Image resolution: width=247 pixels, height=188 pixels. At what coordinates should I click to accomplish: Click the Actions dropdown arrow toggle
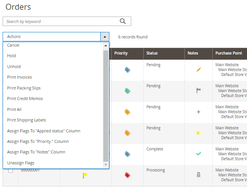click(105, 37)
